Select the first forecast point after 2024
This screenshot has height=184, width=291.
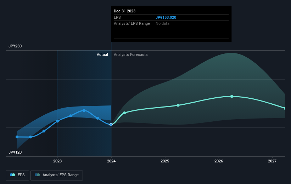[124, 113]
